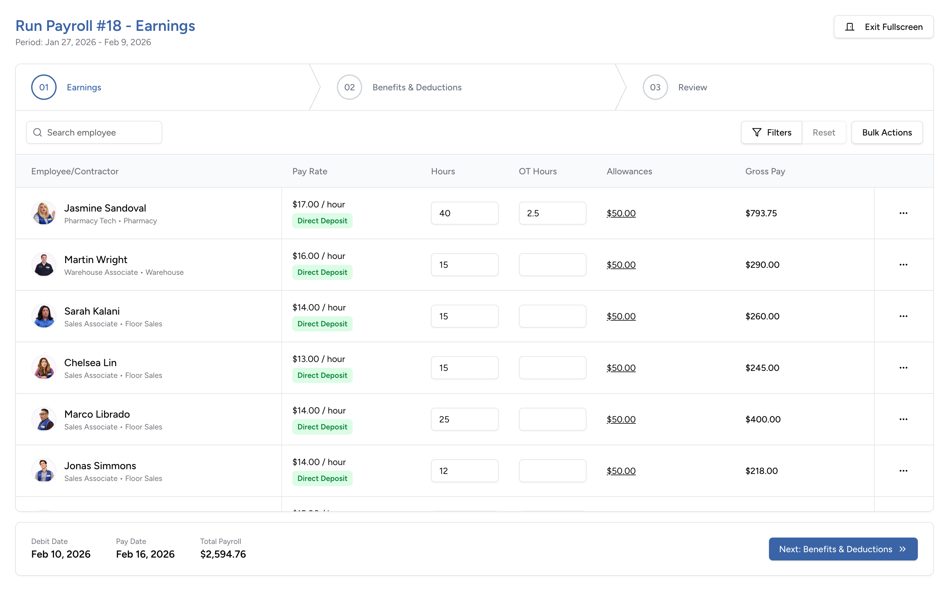Select step 03 Review circle

tap(655, 87)
